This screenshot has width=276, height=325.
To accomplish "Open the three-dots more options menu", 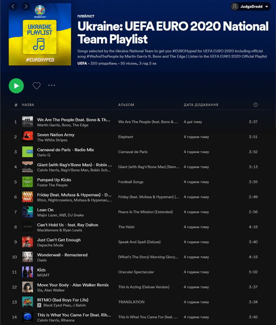I will point(52,85).
